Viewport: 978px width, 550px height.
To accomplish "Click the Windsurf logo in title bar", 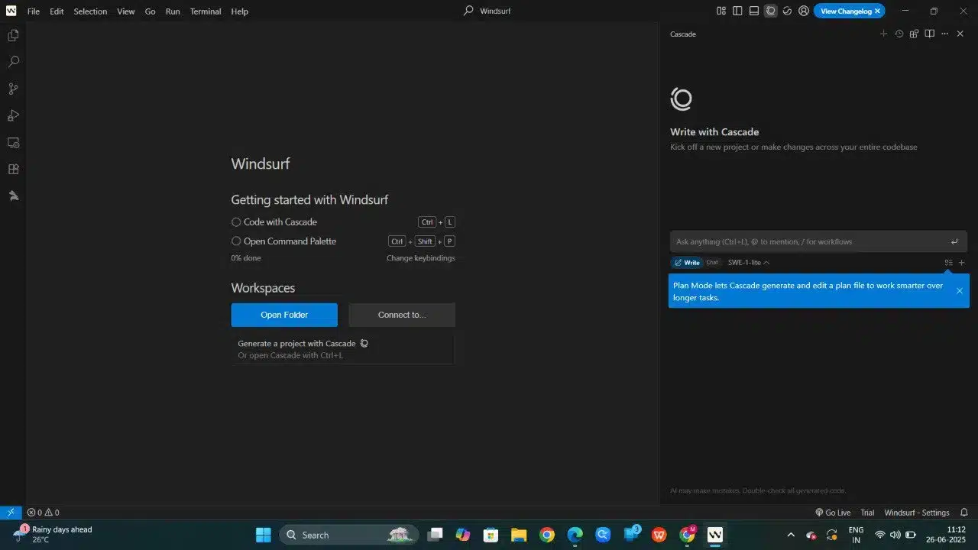I will (x=11, y=11).
